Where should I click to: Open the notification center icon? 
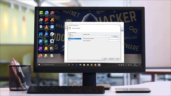pos(139,65)
